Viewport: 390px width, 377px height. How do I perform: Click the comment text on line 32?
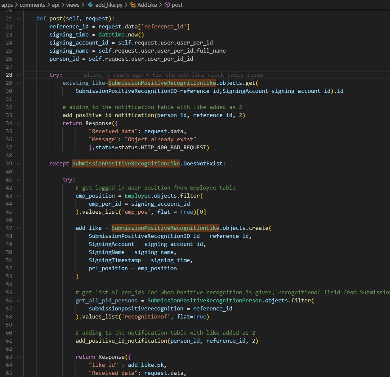tap(152, 107)
